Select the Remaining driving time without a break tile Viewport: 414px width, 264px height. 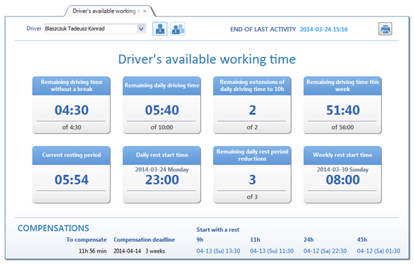[71, 105]
